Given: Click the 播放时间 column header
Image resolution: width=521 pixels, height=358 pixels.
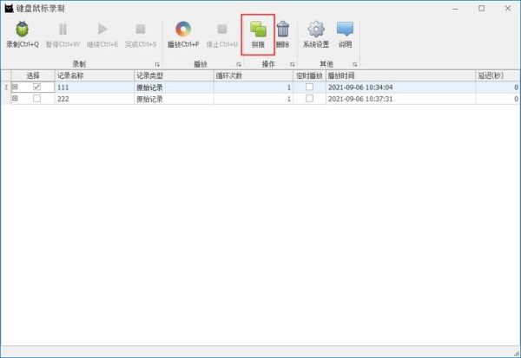Looking at the screenshot, I should 400,75.
